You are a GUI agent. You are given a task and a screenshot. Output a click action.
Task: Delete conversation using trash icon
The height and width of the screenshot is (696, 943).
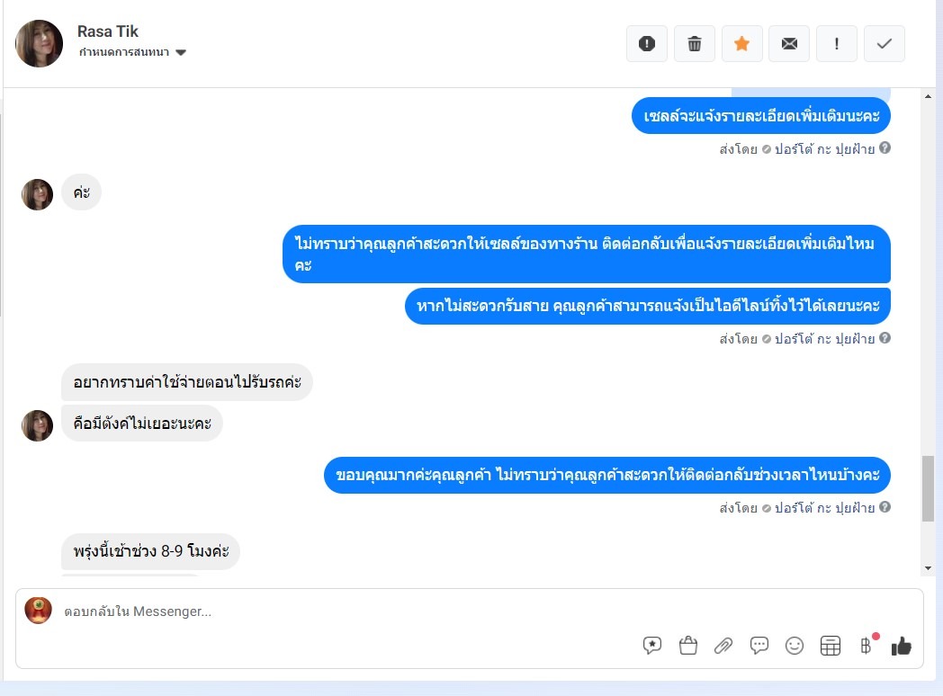click(x=694, y=44)
